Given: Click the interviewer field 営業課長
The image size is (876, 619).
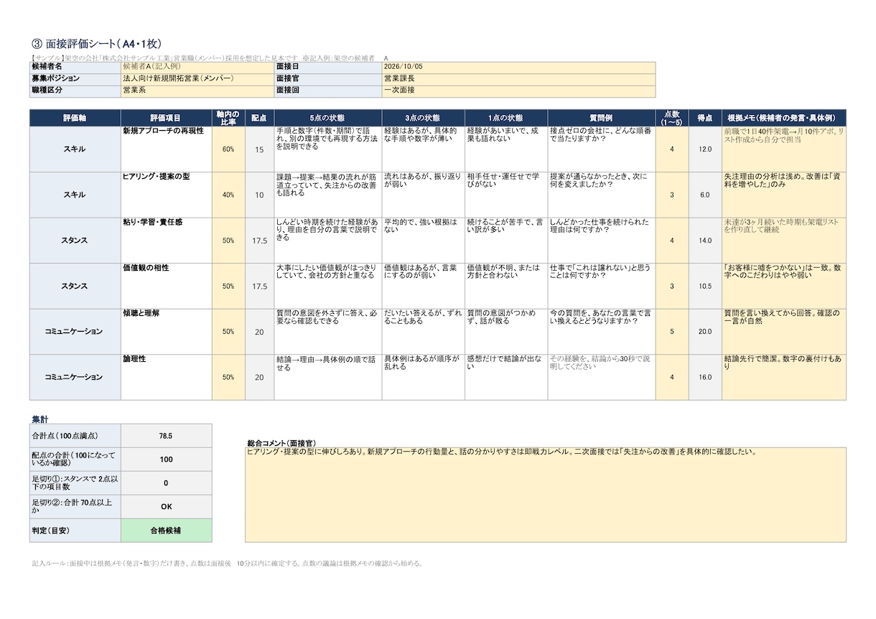Looking at the screenshot, I should point(518,79).
